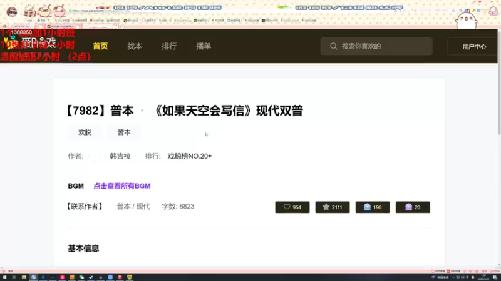Click the blue avatar 190 button
The width and height of the screenshot is (501, 281).
[x=373, y=207]
